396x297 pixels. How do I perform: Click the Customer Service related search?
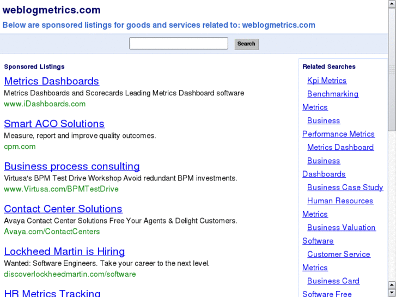pos(338,254)
